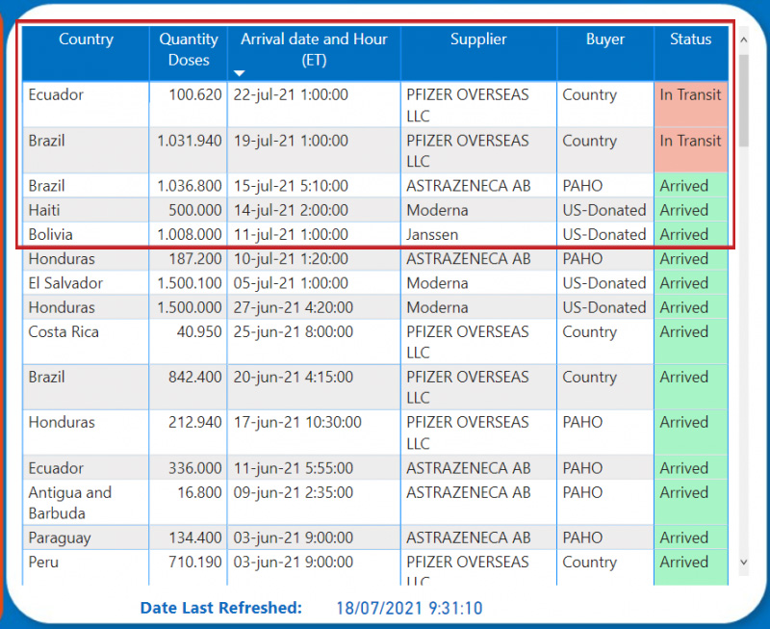The height and width of the screenshot is (629, 770).
Task: Select the Antigua and Barbuda cell
Action: [69, 502]
